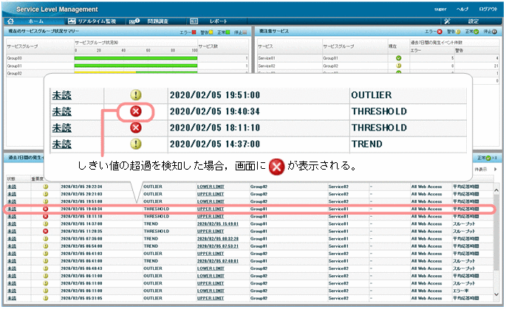The image size is (506, 309).
Task: Click red error icon in 11:28:35 THRESHOLD row
Action: tap(46, 232)
